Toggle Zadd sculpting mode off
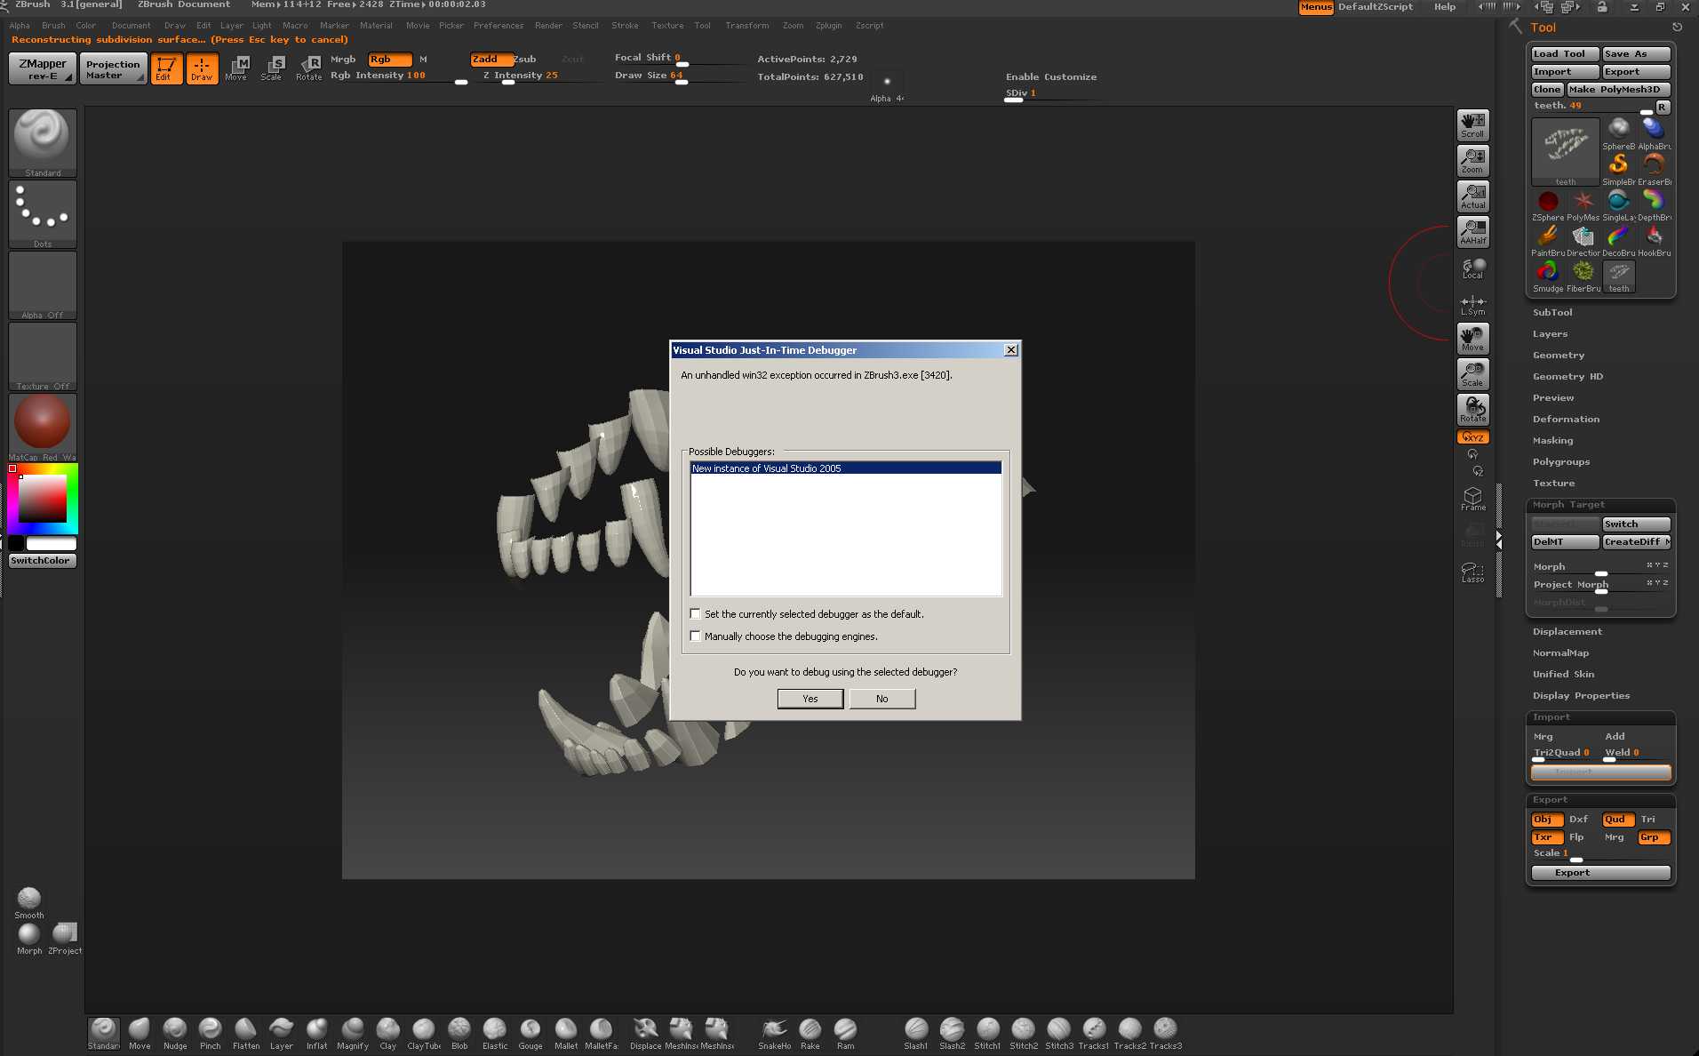The width and height of the screenshot is (1699, 1056). (x=488, y=60)
